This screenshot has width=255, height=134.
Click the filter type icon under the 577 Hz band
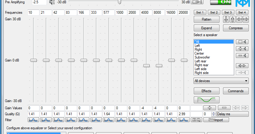(x=108, y=120)
